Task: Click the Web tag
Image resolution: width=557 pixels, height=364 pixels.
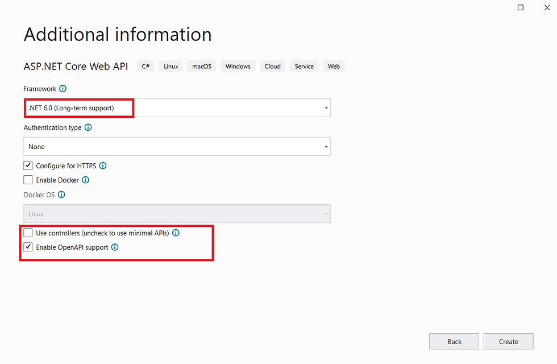Action: [334, 66]
